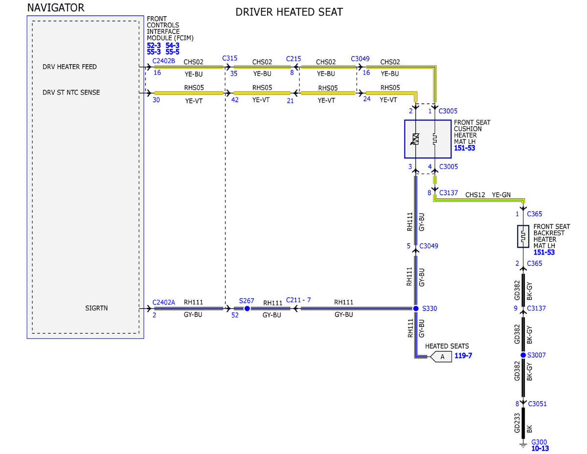This screenshot has width=587, height=454.
Task: Select connector label C3049 at pin 16
Action: point(360,58)
